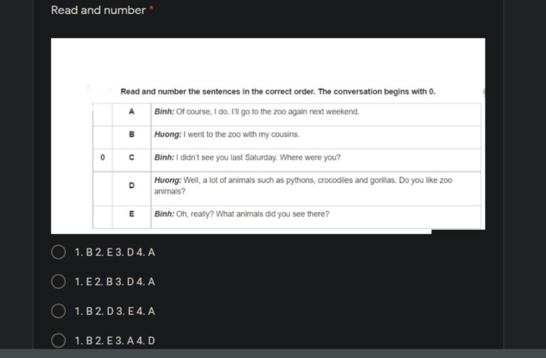Click the empty number cell beside letter E
The width and height of the screenshot is (546, 358).
(102, 214)
